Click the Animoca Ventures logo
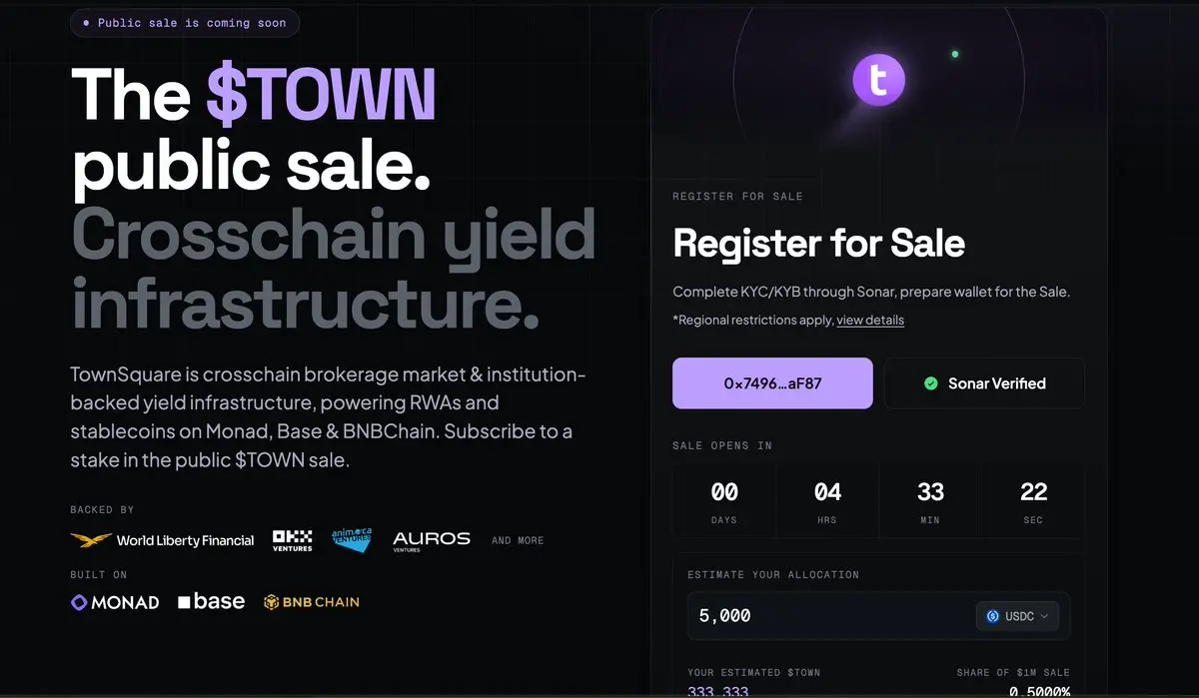 coord(352,540)
